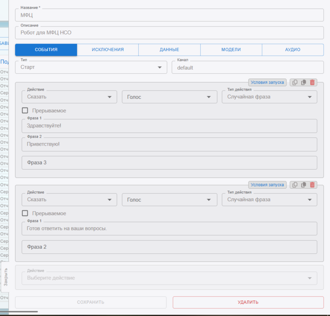Open the АУДИО tab
Image resolution: width=330 pixels, height=316 pixels.
point(292,49)
